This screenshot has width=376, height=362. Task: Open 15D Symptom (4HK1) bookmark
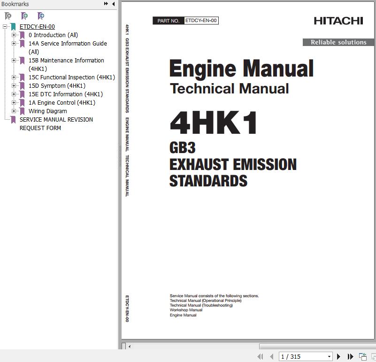tap(57, 85)
